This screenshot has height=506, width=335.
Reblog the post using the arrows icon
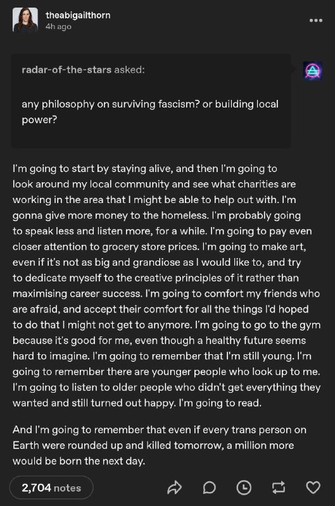pos(279,487)
